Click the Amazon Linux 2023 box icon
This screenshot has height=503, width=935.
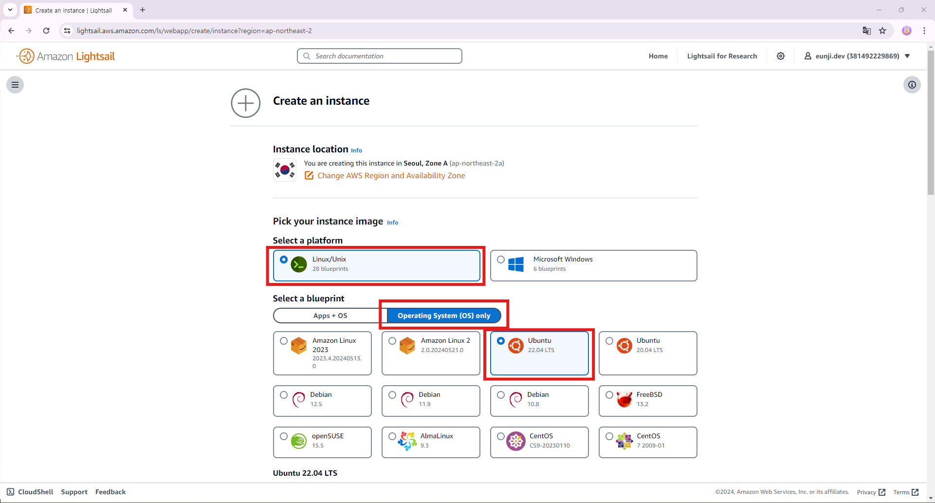click(299, 346)
